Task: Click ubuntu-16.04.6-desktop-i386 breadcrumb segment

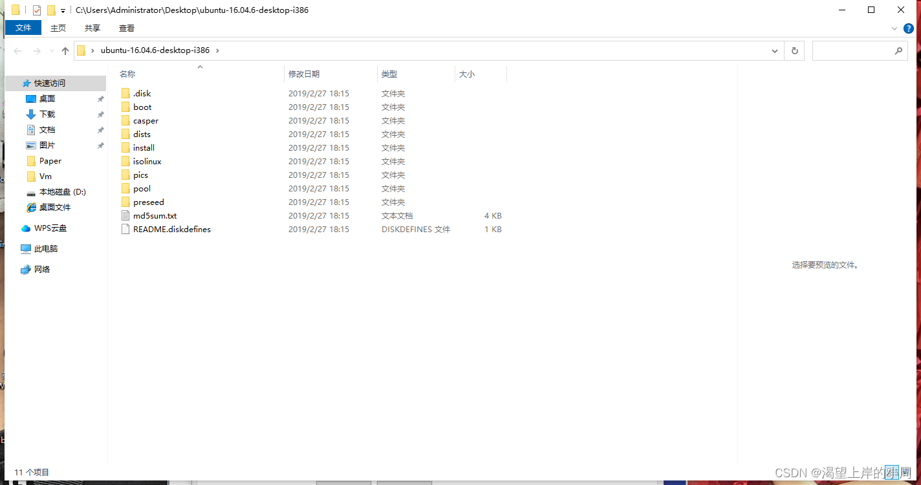Action: point(155,50)
